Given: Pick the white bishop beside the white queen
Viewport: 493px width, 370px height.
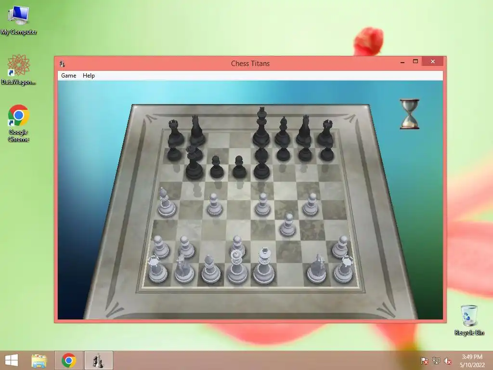Looking at the screenshot, I should [x=210, y=269].
